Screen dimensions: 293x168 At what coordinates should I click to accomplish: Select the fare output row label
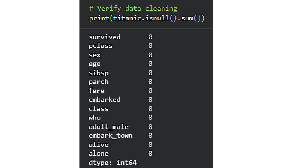[x=96, y=91]
